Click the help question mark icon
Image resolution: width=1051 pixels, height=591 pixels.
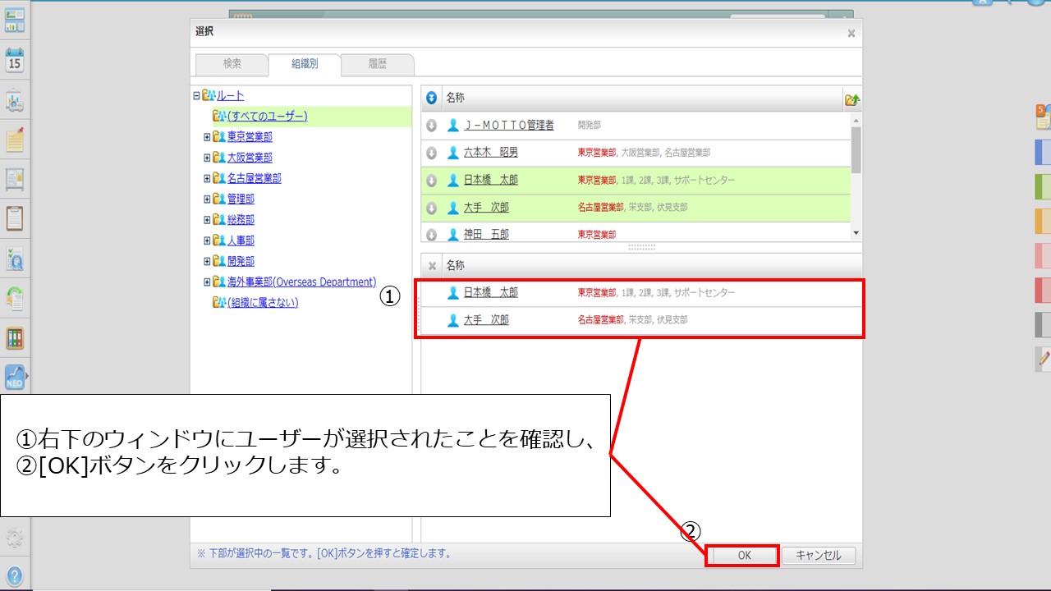coord(15,575)
